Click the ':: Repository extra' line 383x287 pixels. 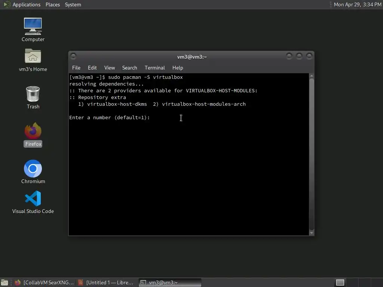98,98
